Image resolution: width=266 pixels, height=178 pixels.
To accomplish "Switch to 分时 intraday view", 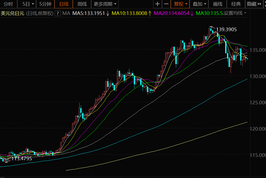I will click(x=8, y=4).
